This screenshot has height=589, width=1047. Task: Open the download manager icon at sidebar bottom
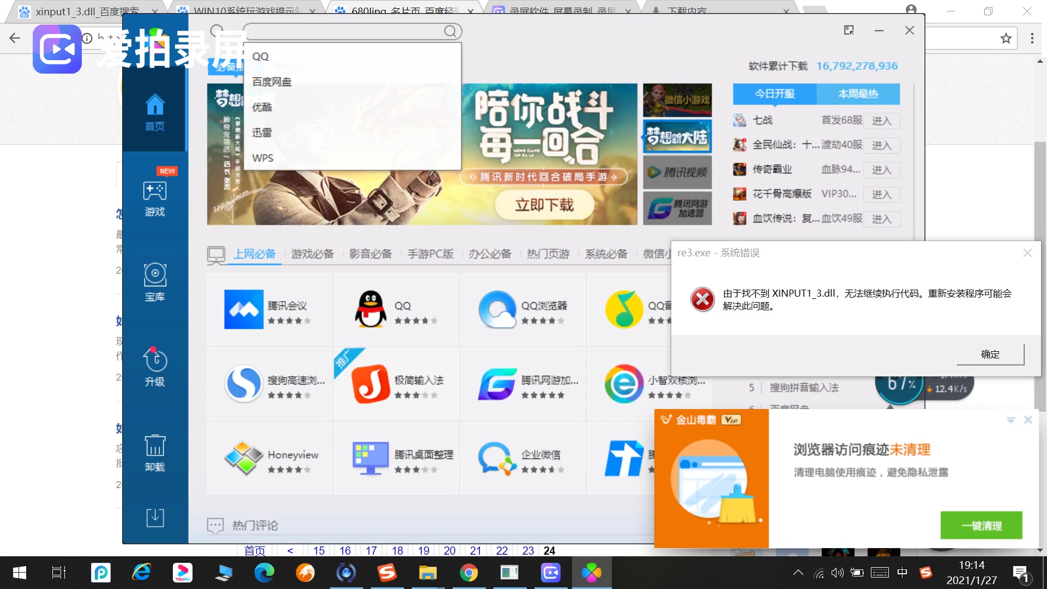[x=155, y=517]
